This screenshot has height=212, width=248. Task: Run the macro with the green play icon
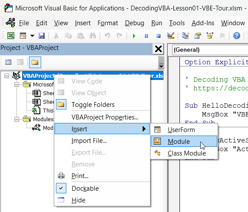(134, 36)
